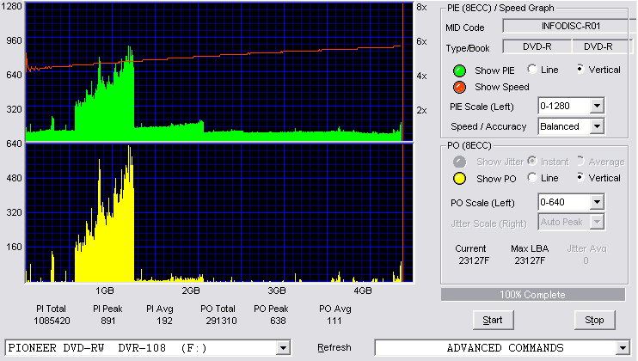This screenshot has height=361, width=638.
Task: Click the Start button
Action: (x=493, y=320)
